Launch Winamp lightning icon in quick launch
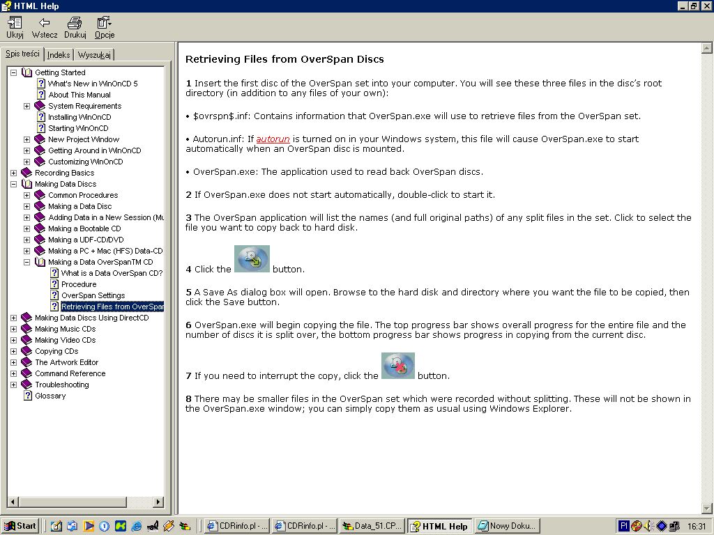This screenshot has width=714, height=535. point(169,526)
